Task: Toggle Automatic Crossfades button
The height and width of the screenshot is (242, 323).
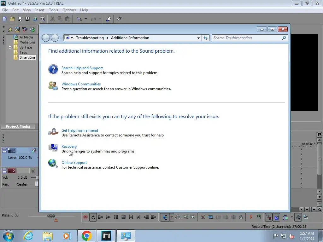Action: point(276,217)
